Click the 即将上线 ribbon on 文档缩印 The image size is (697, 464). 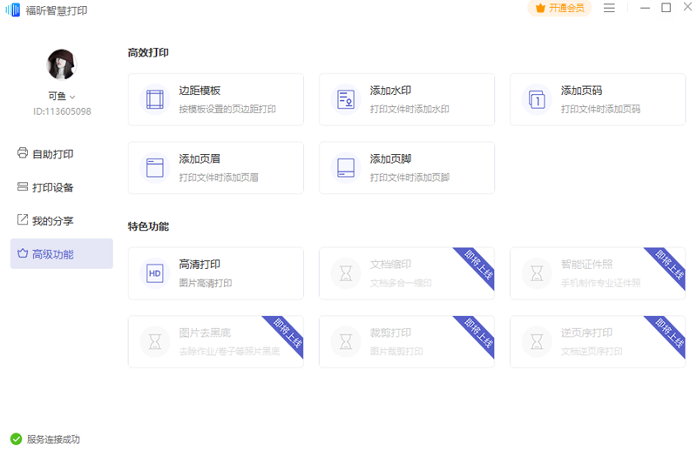point(477,264)
